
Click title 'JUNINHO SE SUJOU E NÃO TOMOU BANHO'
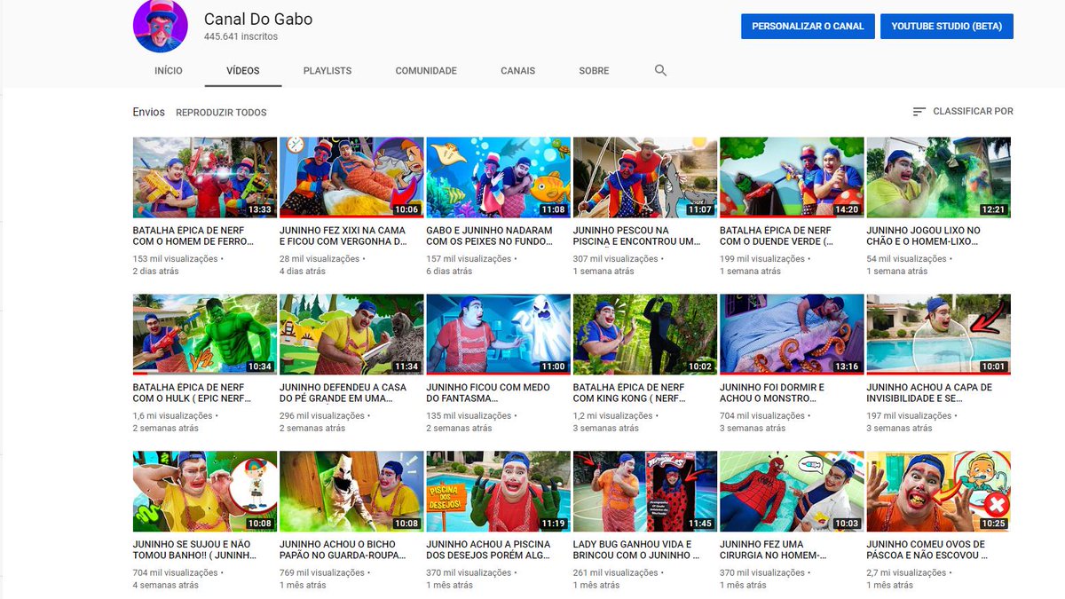(x=195, y=550)
